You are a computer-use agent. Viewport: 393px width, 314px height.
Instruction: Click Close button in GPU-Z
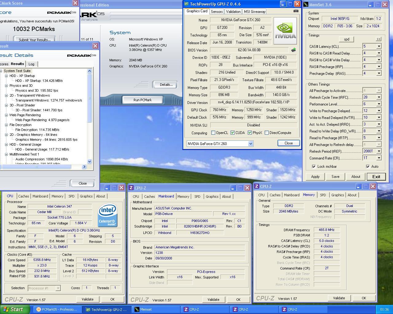[x=289, y=143]
